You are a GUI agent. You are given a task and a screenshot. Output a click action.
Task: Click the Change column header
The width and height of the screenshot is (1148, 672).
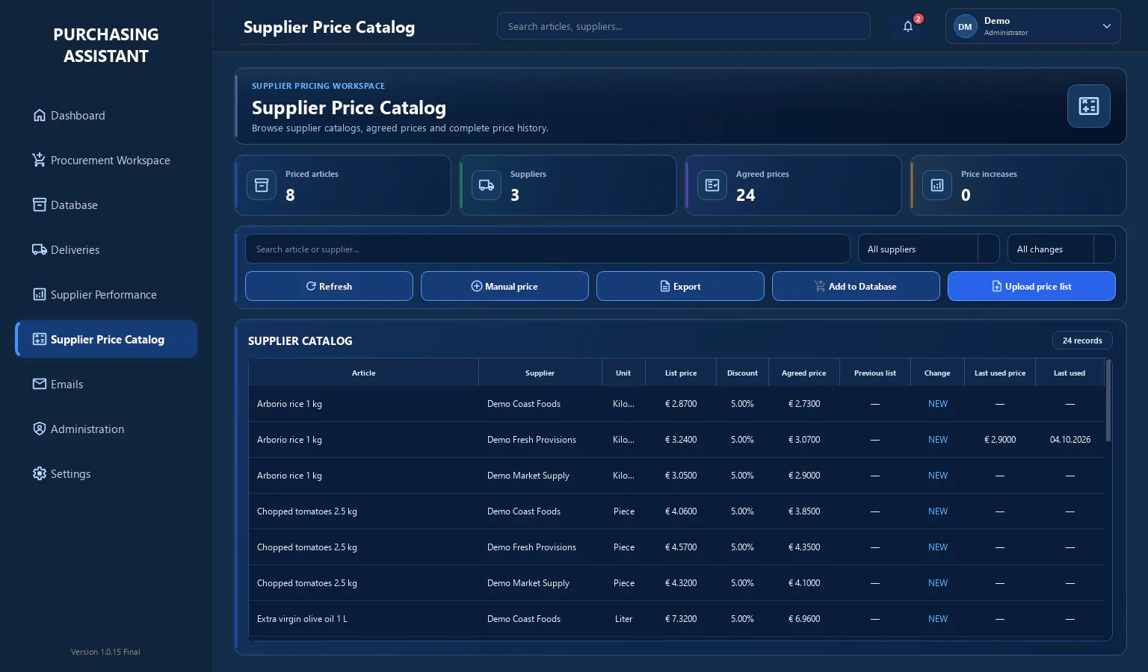937,373
